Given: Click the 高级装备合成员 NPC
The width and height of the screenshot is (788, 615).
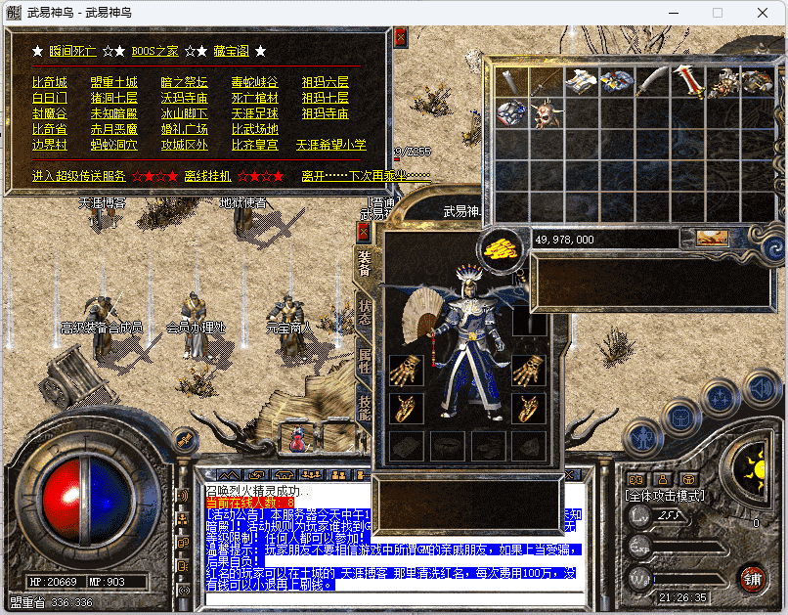Looking at the screenshot, I should pyautogui.click(x=102, y=327).
